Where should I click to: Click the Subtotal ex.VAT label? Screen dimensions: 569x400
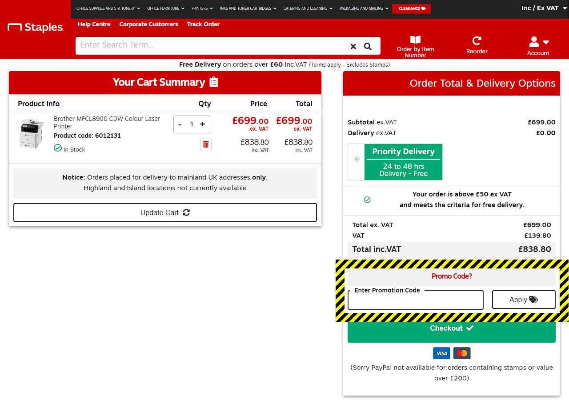coord(372,122)
